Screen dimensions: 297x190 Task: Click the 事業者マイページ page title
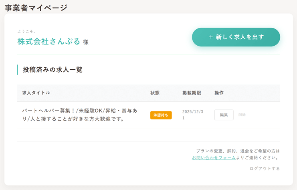pyautogui.click(x=36, y=8)
